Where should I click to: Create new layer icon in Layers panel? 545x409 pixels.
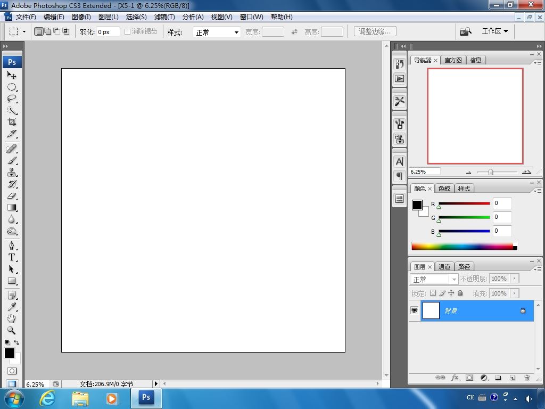513,378
